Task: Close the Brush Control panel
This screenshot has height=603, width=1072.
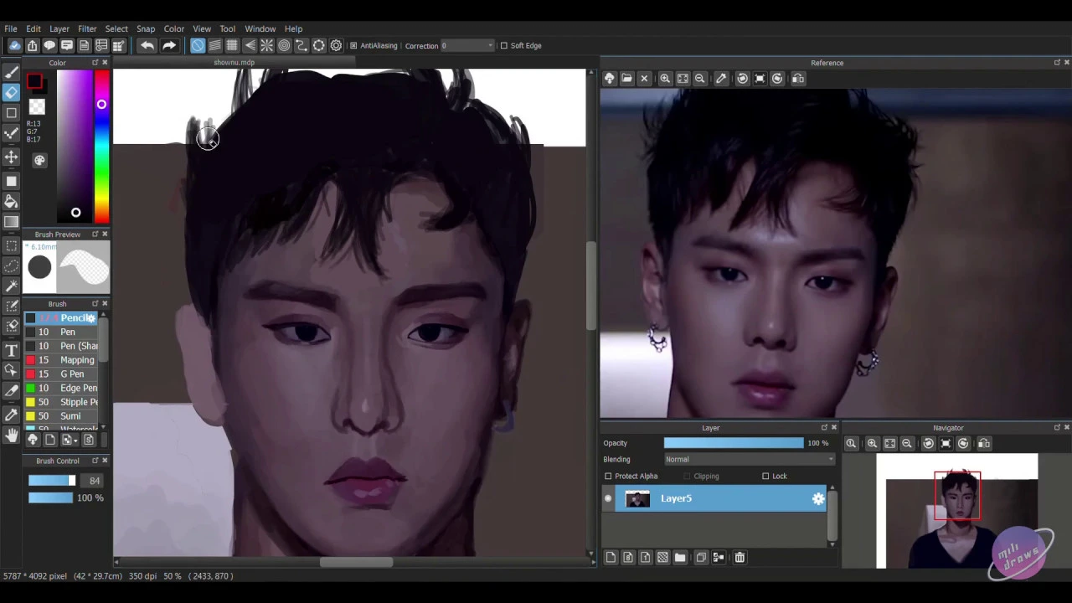Action: [105, 461]
